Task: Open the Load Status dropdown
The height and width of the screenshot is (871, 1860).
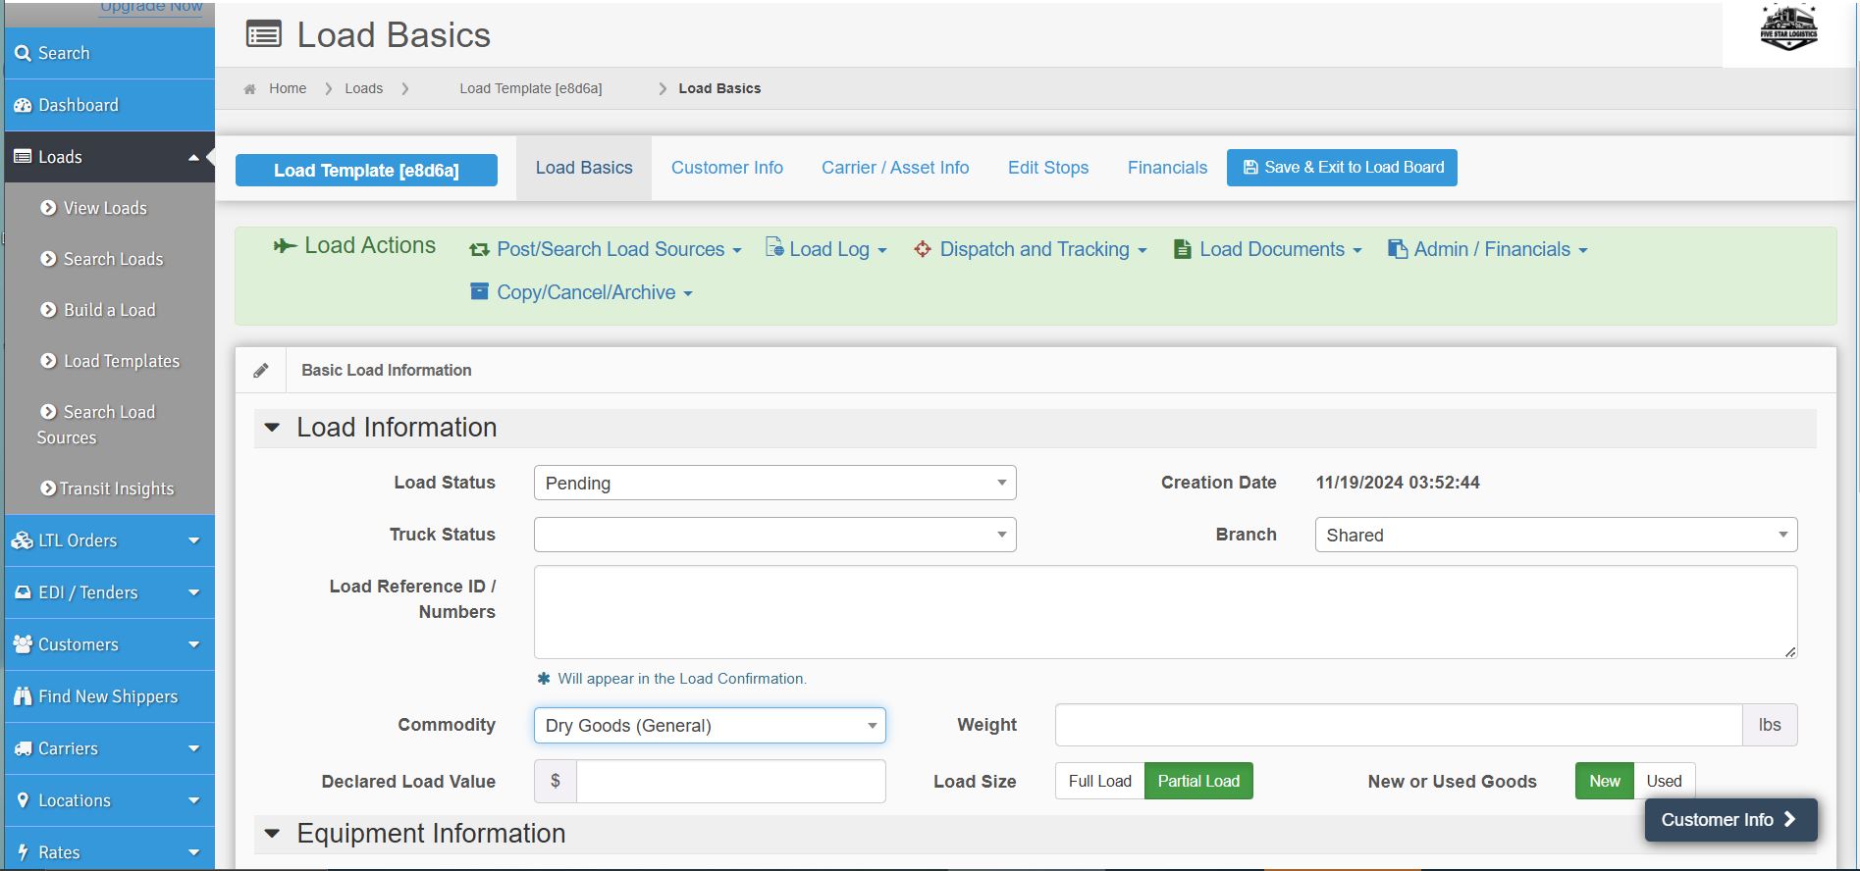Action: [x=775, y=484]
